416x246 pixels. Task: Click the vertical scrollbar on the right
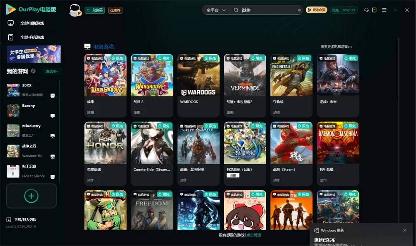tap(399, 130)
